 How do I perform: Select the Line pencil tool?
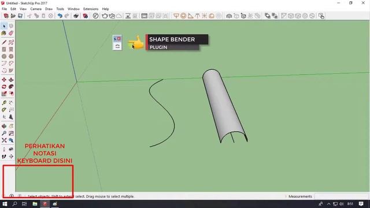click(x=4, y=42)
